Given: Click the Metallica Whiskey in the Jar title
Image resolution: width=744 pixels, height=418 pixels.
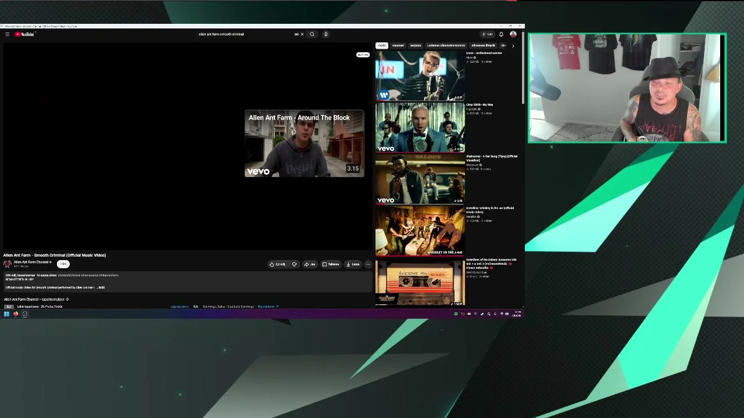Looking at the screenshot, I should [490, 210].
